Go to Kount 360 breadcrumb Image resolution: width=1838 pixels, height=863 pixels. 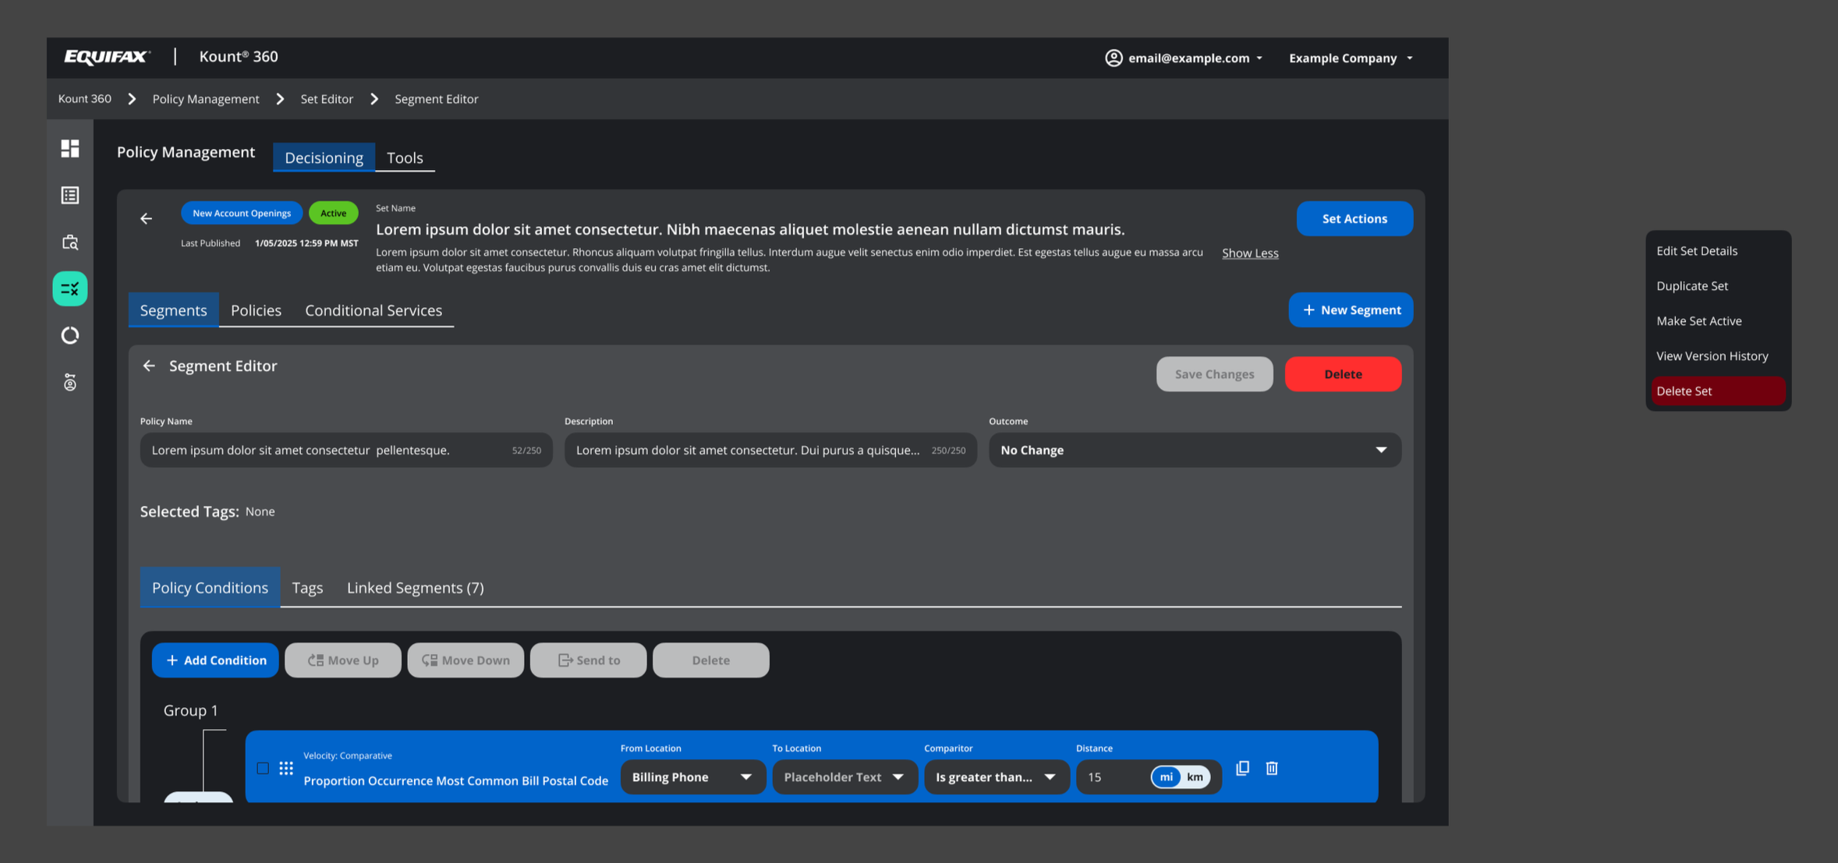(85, 99)
